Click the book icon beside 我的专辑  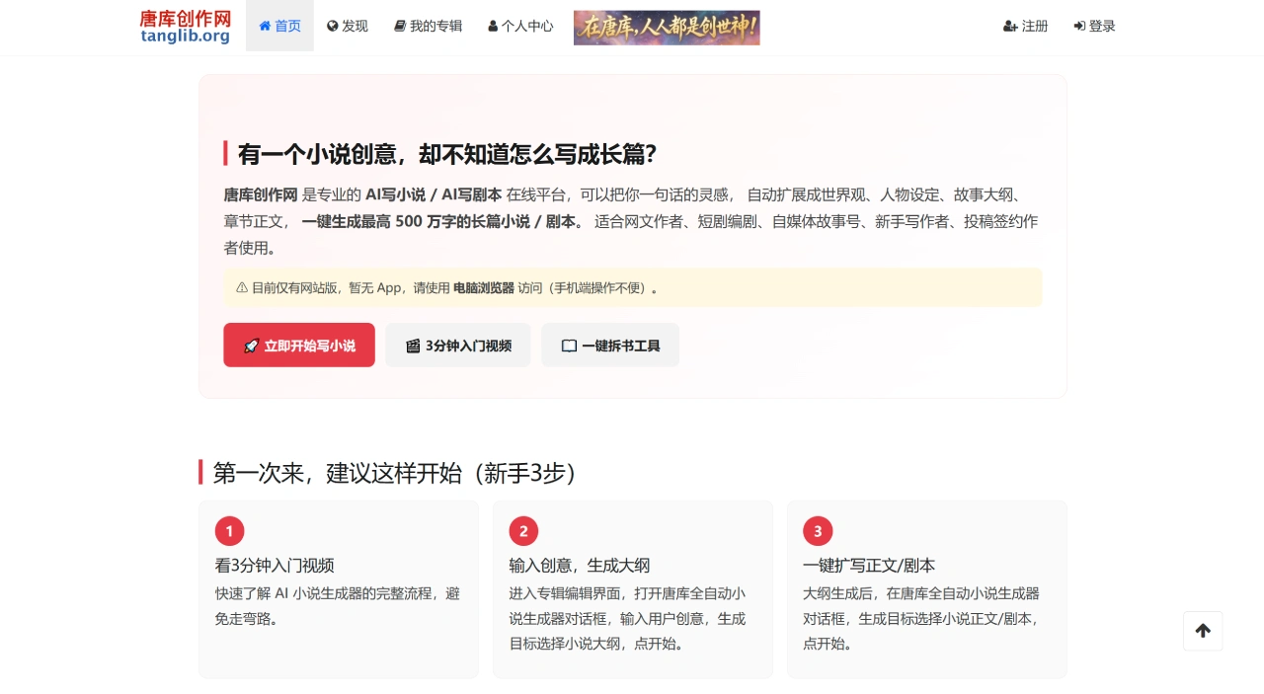pyautogui.click(x=400, y=27)
